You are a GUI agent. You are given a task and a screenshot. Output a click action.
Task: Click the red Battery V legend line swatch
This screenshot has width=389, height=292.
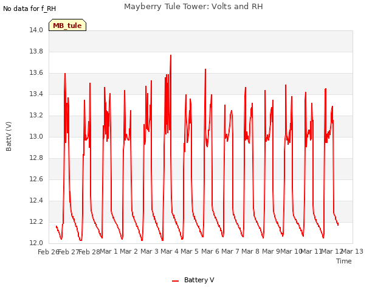pos(175,281)
